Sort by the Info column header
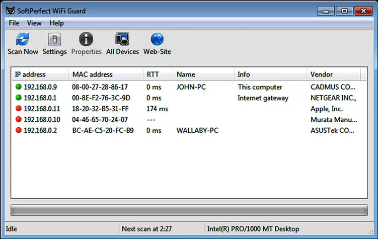The height and width of the screenshot is (239, 378). pyautogui.click(x=270, y=74)
